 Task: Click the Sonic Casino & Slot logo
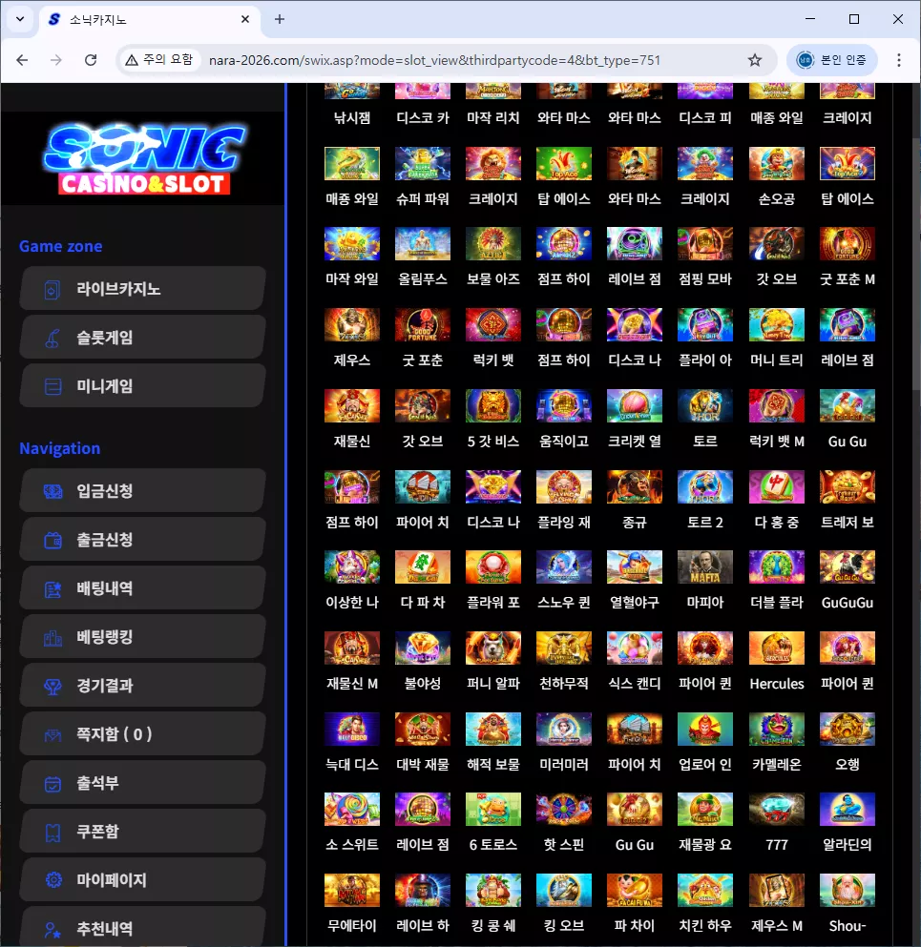coord(144,159)
